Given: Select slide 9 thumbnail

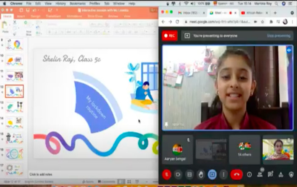Looking at the screenshot, I should pyautogui.click(x=14, y=44).
